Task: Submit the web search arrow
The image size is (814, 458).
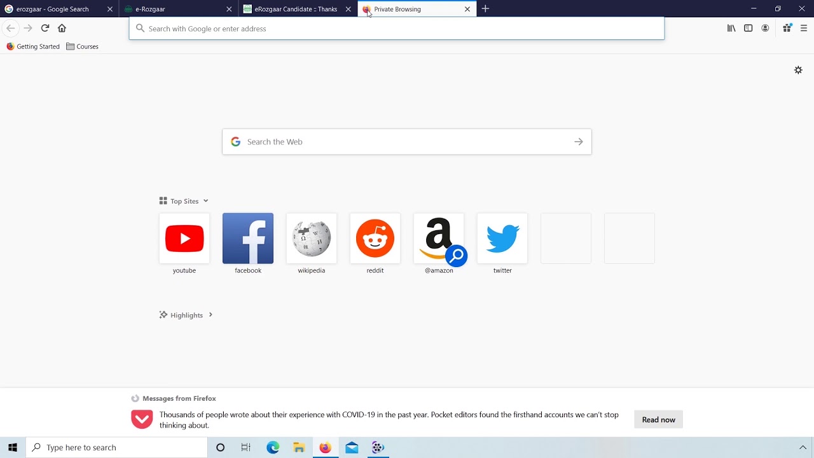Action: click(x=579, y=142)
